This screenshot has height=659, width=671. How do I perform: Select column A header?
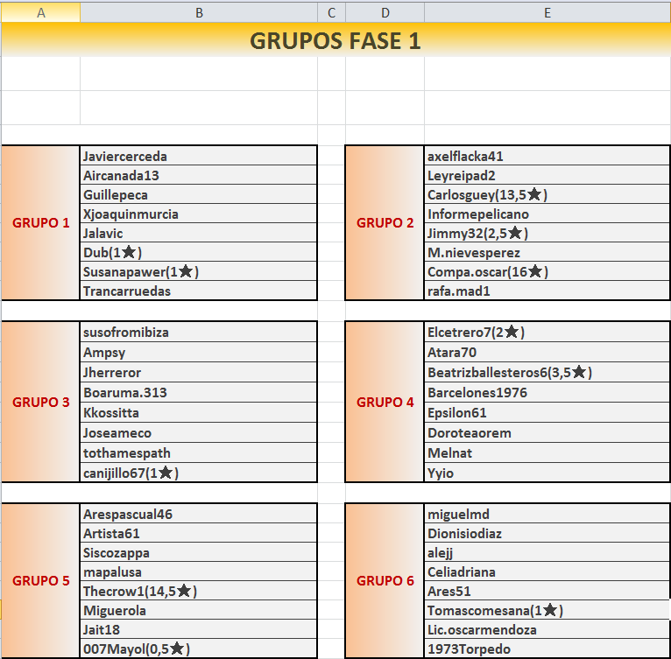point(40,11)
